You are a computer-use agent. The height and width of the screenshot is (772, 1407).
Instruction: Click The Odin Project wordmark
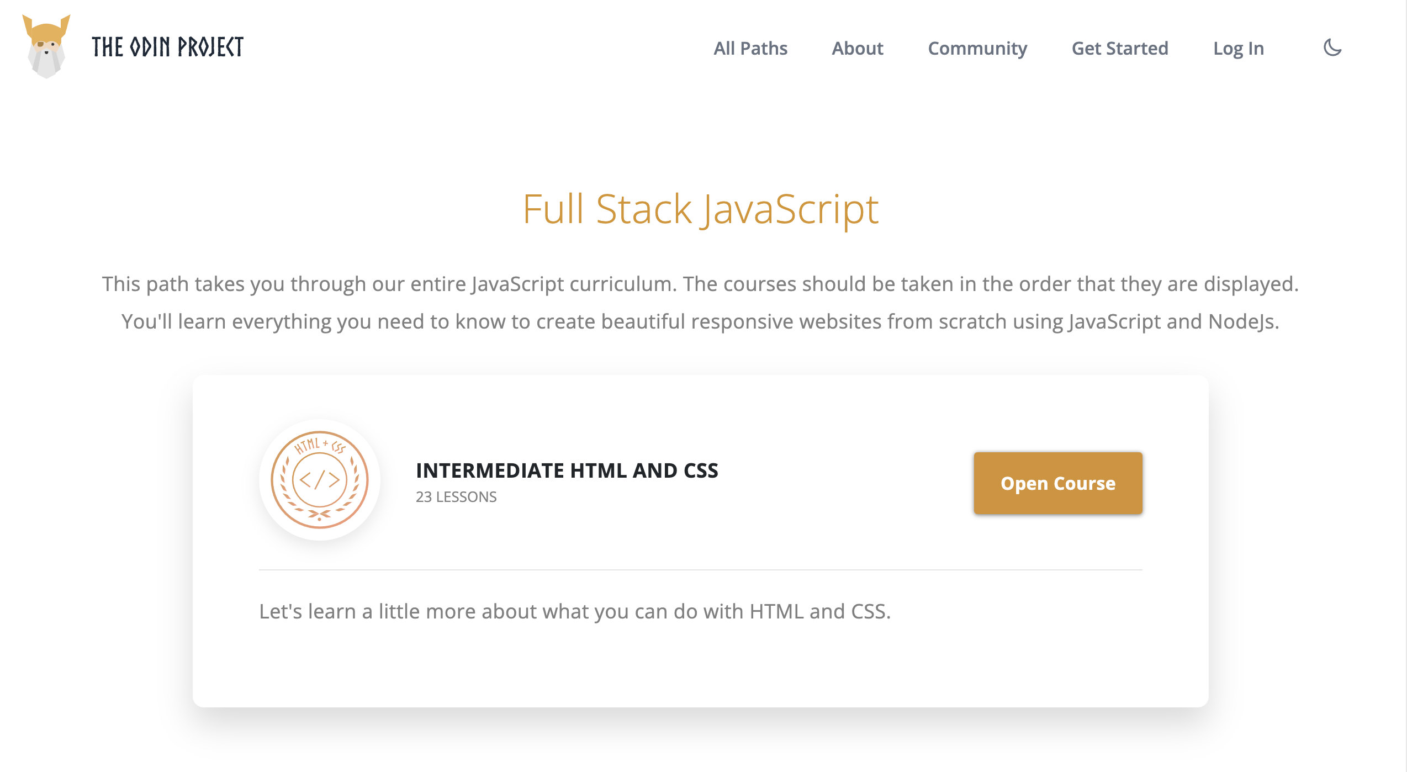(x=167, y=47)
